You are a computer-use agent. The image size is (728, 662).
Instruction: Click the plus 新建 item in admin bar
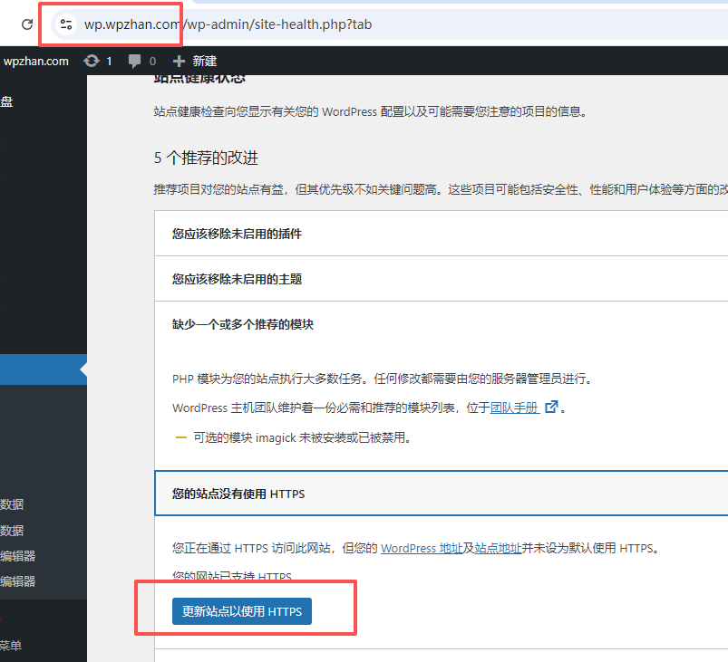[195, 61]
